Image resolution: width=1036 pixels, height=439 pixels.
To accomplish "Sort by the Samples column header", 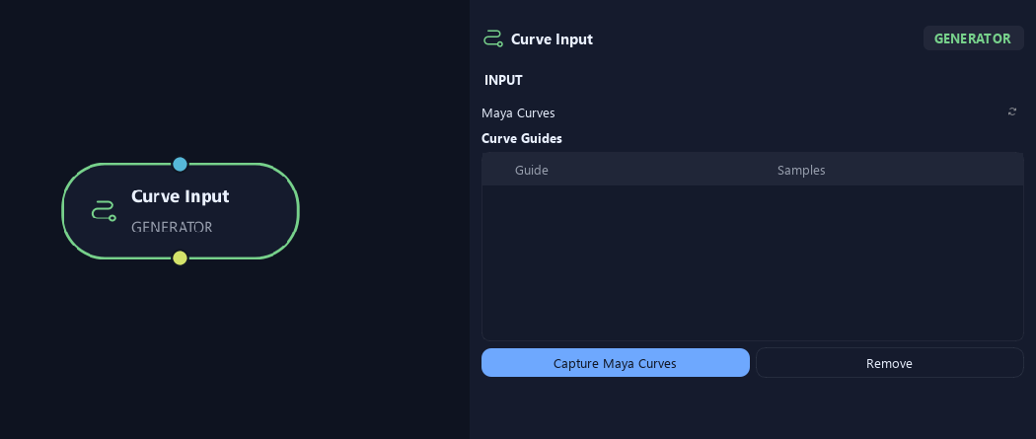I will (801, 171).
